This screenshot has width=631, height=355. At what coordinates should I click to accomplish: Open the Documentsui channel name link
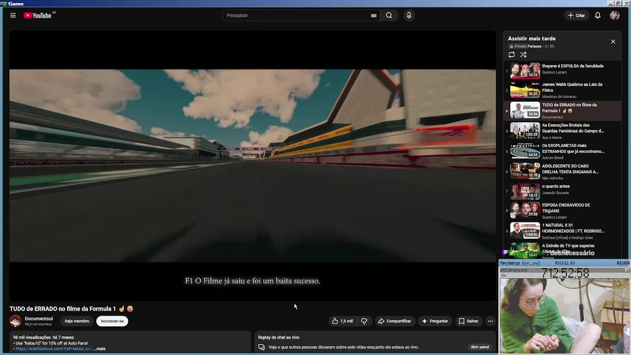click(x=38, y=319)
